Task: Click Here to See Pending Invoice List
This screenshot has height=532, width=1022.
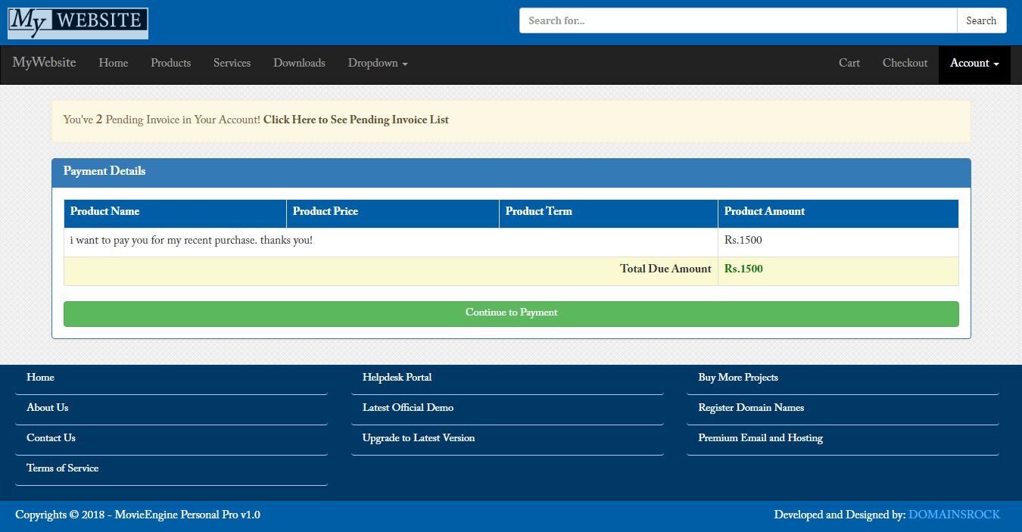Action: click(x=356, y=120)
